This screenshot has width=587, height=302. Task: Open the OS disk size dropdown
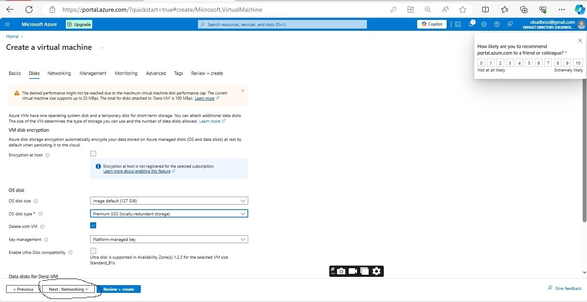[x=169, y=201]
